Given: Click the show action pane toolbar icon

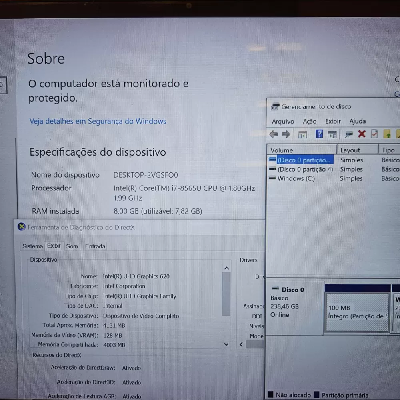Looking at the screenshot, I should 332,134.
